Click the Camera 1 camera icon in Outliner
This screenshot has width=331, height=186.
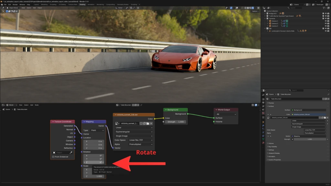pyautogui.click(x=270, y=21)
